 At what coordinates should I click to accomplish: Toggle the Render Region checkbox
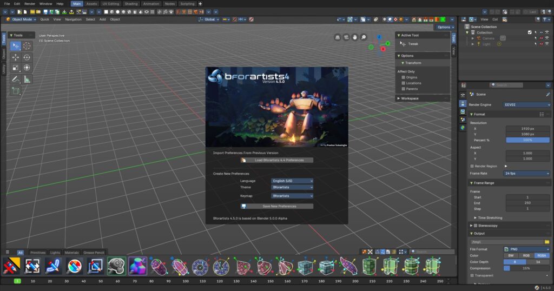(472, 166)
